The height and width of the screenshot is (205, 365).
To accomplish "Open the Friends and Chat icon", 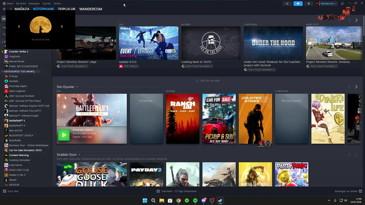I will click(x=360, y=191).
